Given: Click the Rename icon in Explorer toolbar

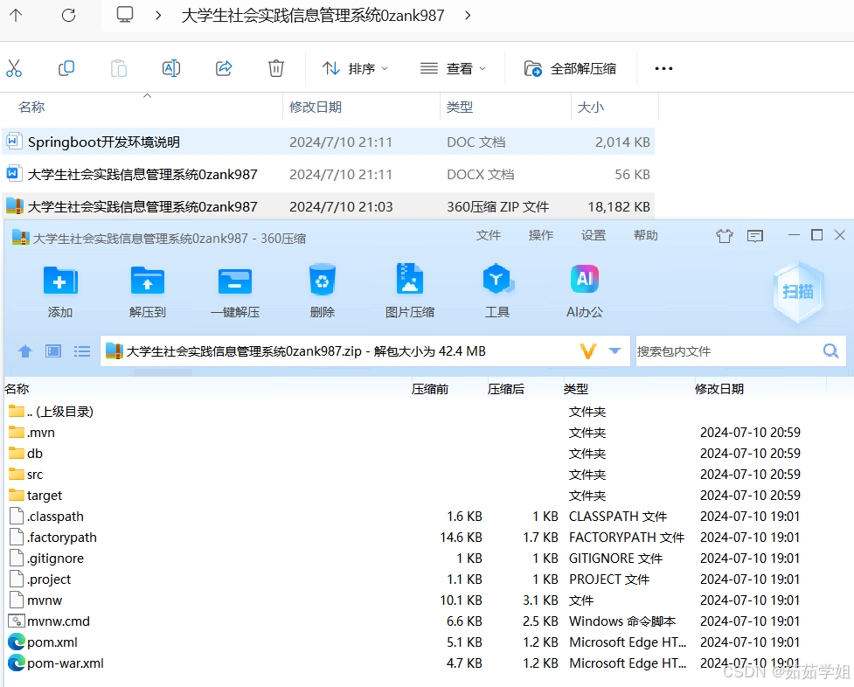Looking at the screenshot, I should 171,69.
